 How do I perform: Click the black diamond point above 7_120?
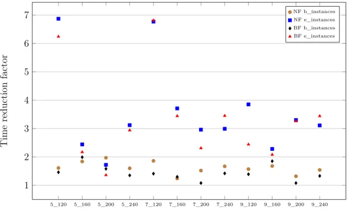point(153,174)
